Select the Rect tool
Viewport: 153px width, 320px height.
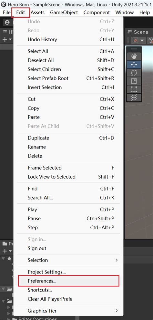coord(134,89)
